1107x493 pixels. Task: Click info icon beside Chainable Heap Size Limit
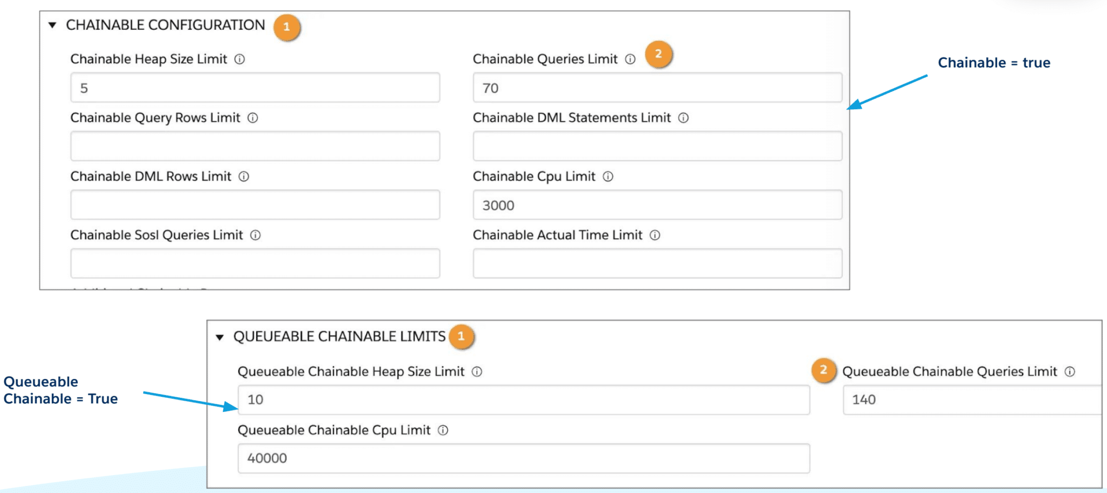239,59
